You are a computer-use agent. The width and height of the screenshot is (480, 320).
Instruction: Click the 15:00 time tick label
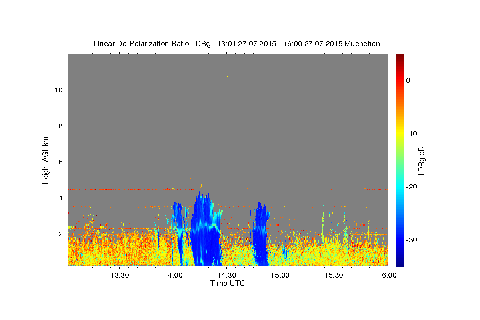tap(280, 276)
